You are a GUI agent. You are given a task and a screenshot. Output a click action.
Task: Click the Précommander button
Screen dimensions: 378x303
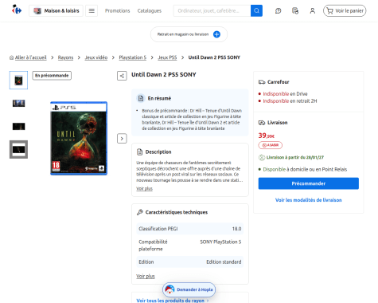pyautogui.click(x=309, y=183)
